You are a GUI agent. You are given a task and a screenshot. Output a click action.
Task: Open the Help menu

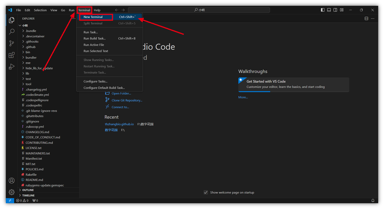pyautogui.click(x=97, y=10)
